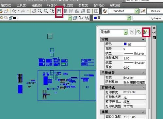Click the 颜色 blue color value
Viewport: 163px width, 119px height.
pos(135,44)
